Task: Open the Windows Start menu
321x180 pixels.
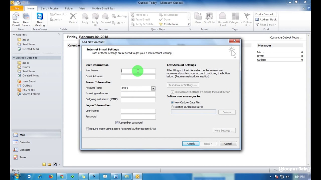Action: pyautogui.click(x=16, y=176)
